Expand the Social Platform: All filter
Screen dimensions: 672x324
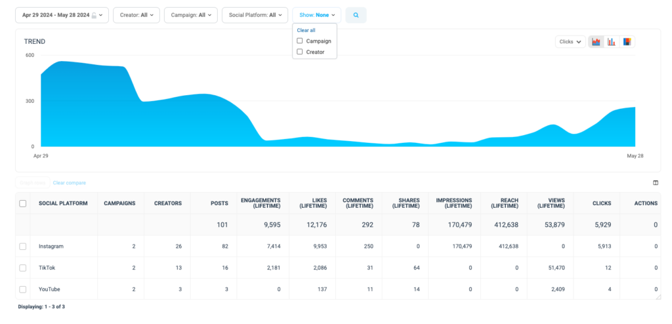(255, 15)
